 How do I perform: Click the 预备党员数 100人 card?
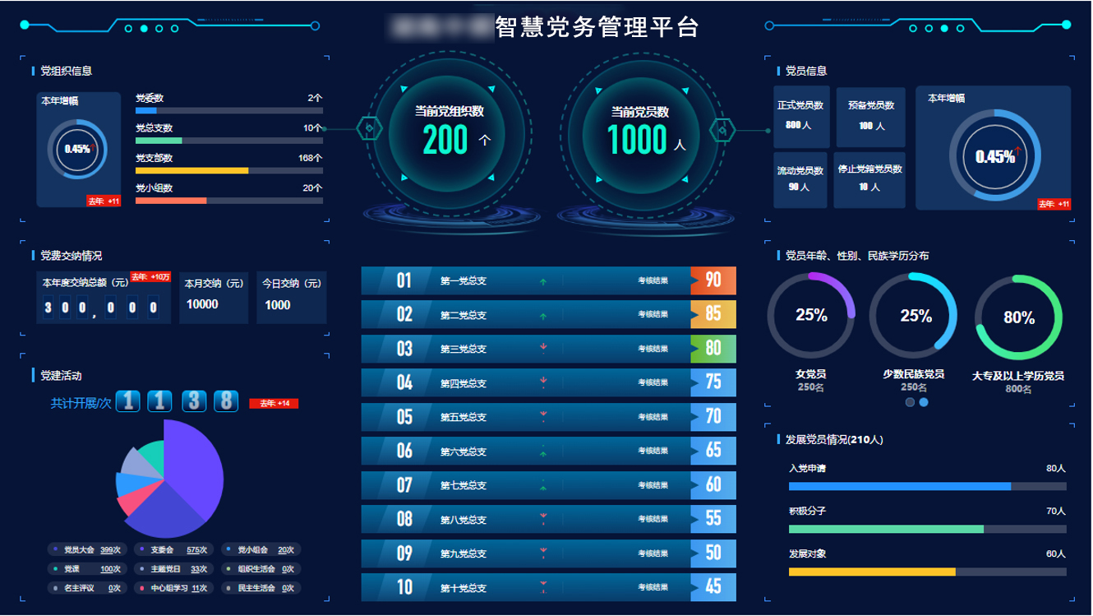click(871, 116)
